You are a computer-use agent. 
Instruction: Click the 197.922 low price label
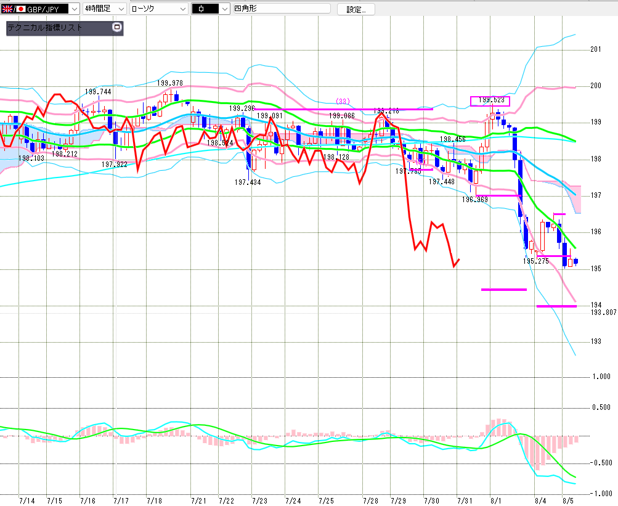[115, 165]
